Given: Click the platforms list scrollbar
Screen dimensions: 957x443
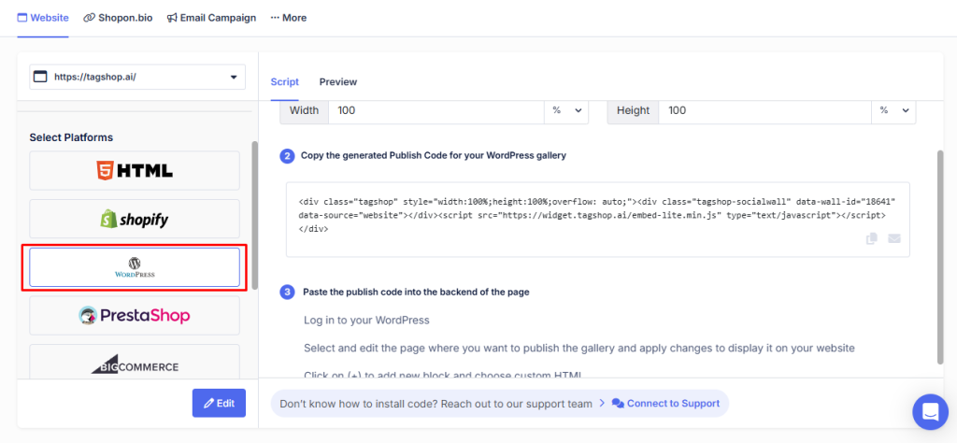Looking at the screenshot, I should [254, 217].
